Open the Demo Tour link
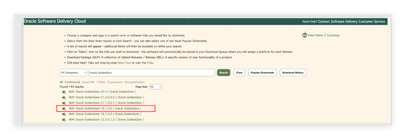Viewport: 406px width, 139px height. coord(124,63)
